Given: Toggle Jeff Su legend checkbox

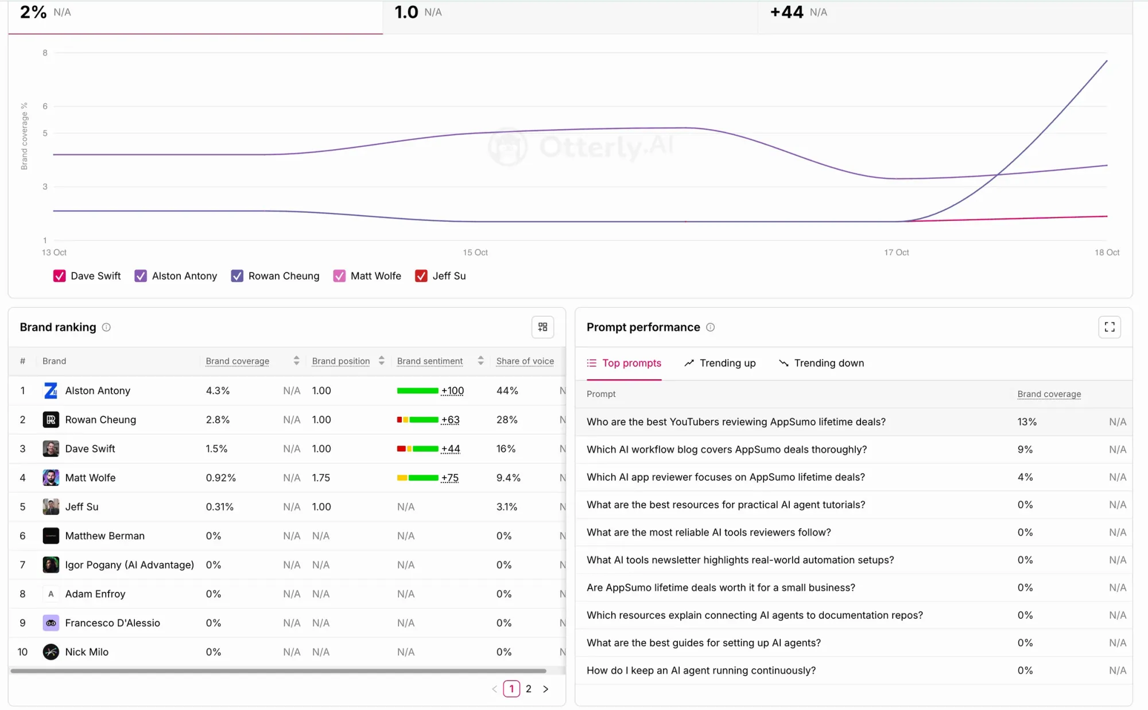Looking at the screenshot, I should pos(421,276).
